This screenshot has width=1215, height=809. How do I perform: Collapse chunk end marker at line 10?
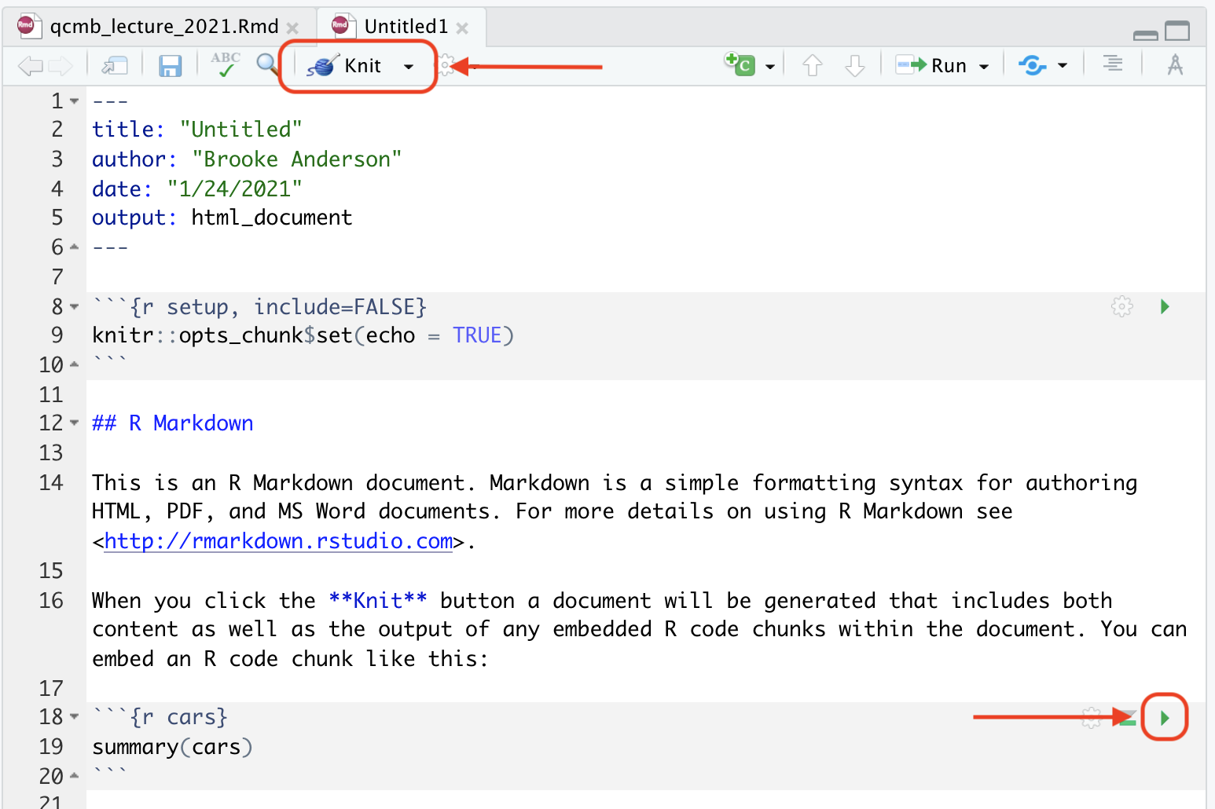tap(75, 364)
